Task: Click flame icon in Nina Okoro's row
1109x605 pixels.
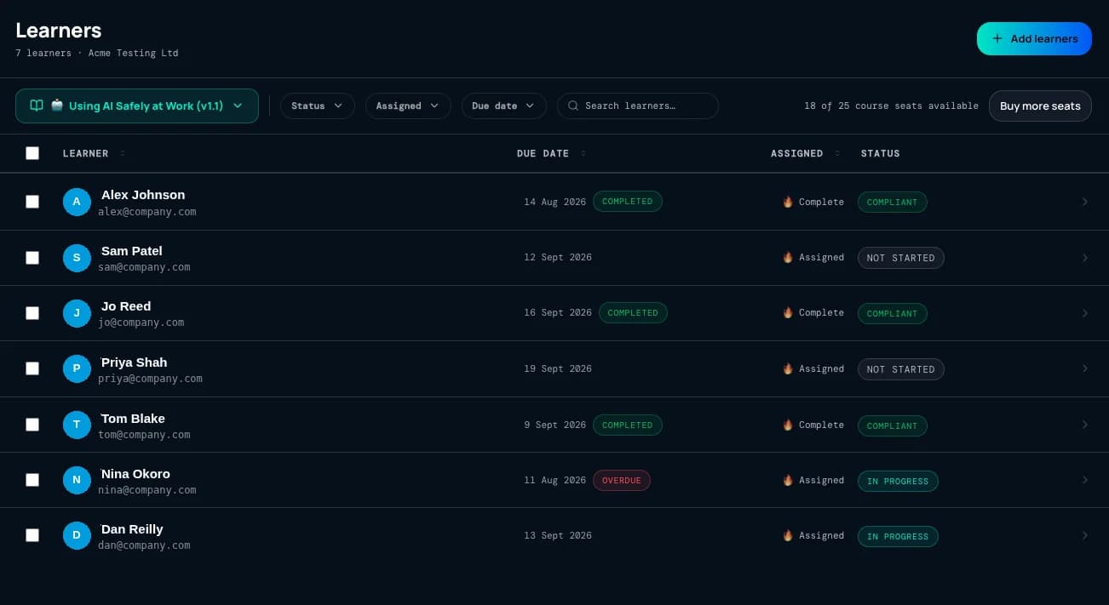Action: tap(788, 480)
